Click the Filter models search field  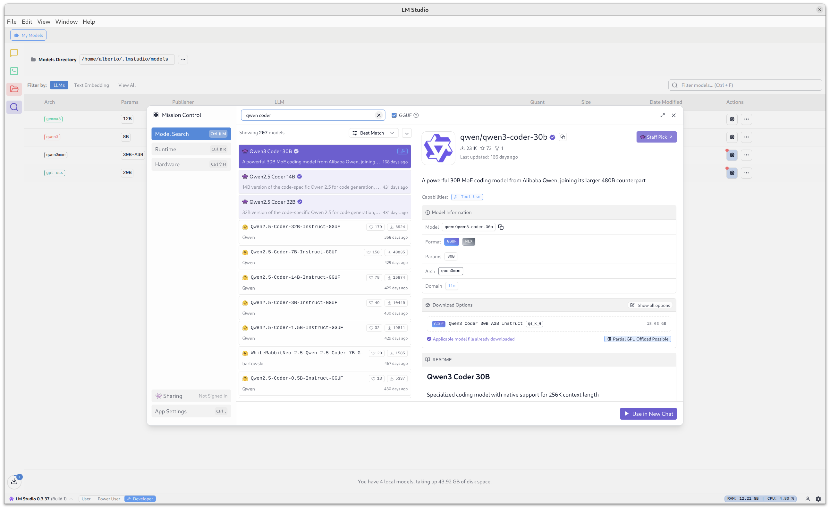(x=745, y=85)
